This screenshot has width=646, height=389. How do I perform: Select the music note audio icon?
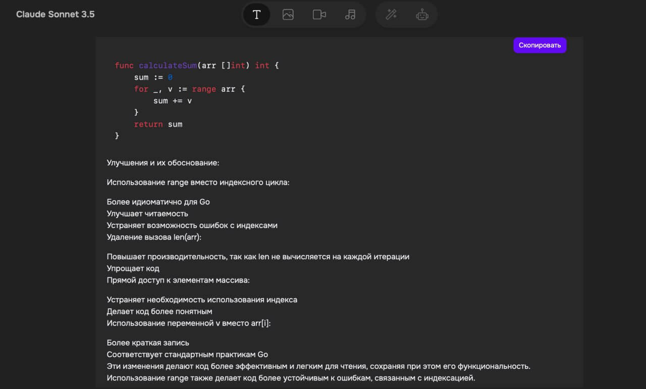(350, 15)
